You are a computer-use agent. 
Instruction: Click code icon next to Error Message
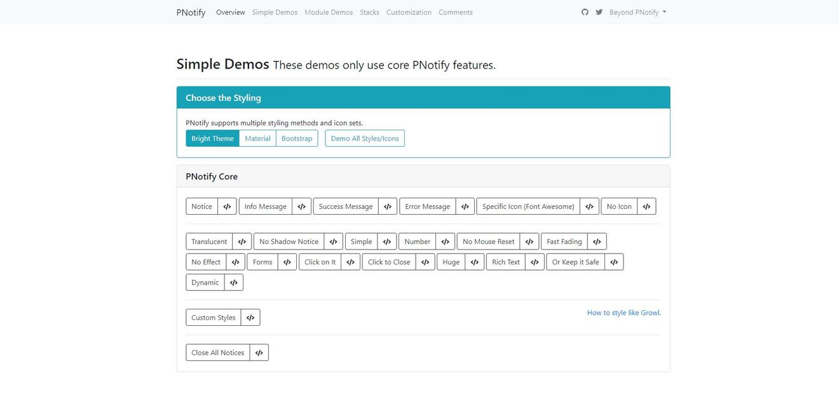tap(465, 206)
